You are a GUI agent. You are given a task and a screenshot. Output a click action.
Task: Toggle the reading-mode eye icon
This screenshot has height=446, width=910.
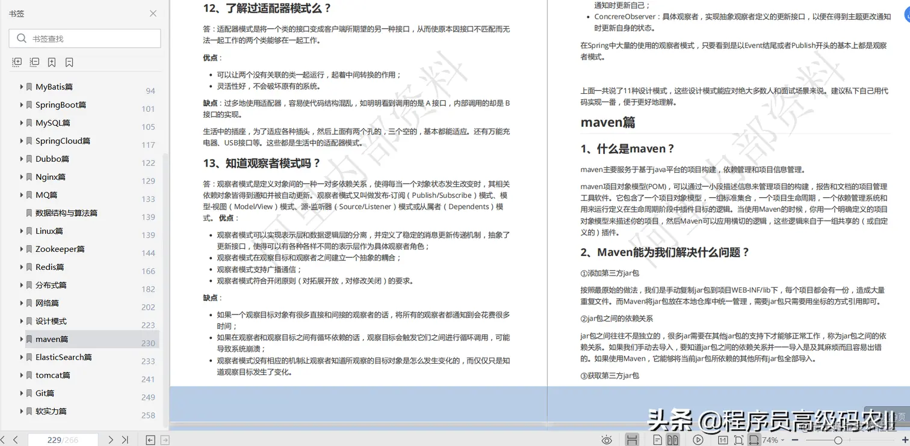click(607, 439)
